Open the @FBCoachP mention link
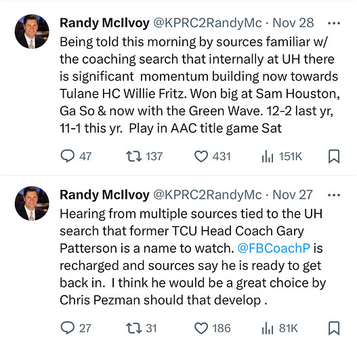357x339 pixels. click(x=274, y=248)
